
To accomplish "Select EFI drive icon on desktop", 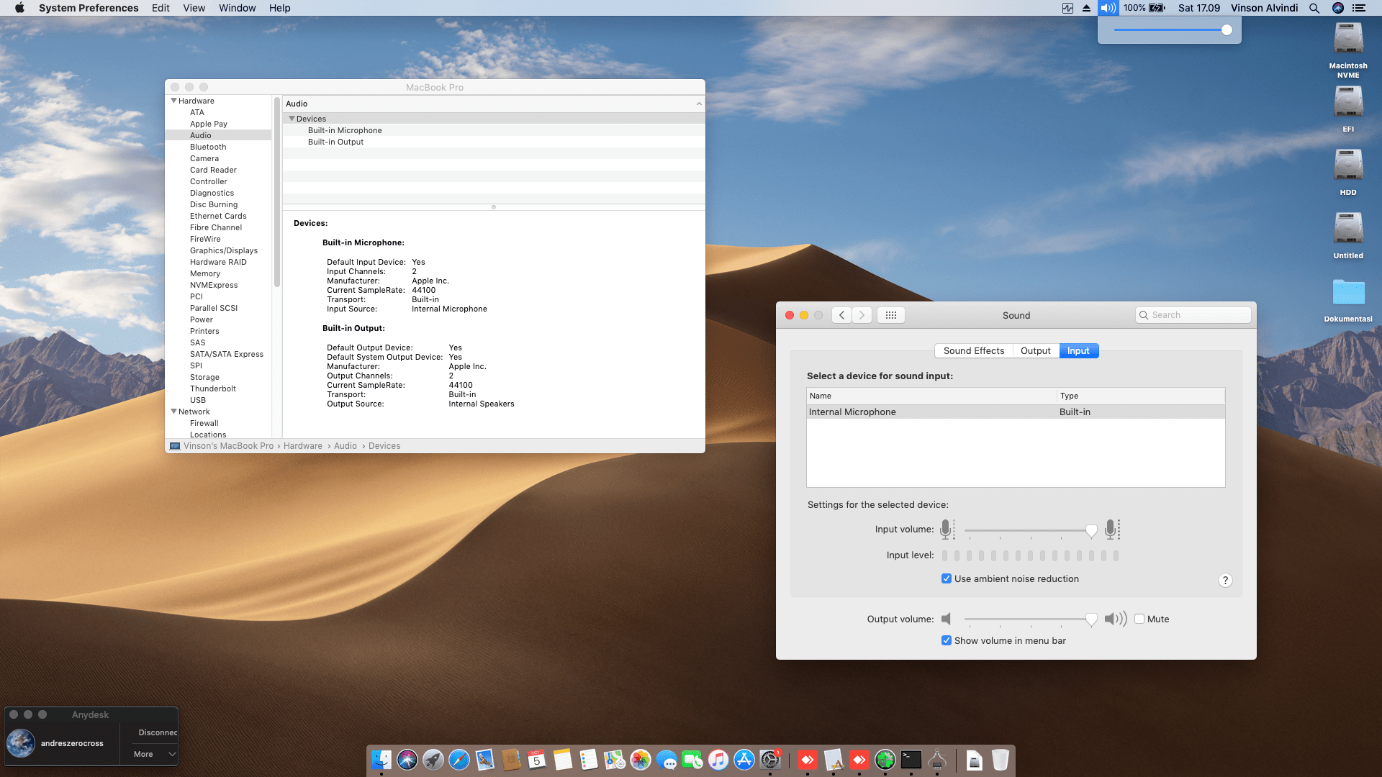I will (x=1348, y=101).
